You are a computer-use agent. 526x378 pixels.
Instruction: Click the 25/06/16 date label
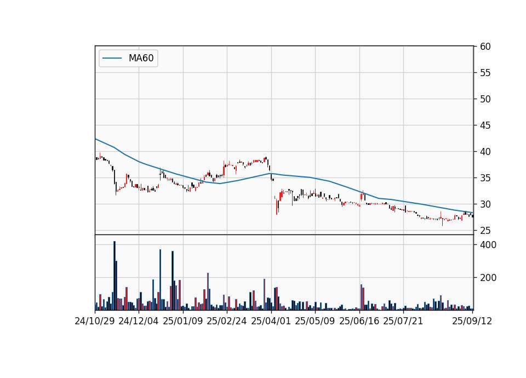click(x=359, y=321)
